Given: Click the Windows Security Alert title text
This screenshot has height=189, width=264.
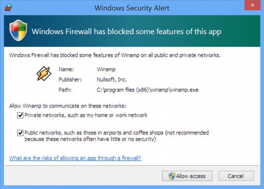Looking at the screenshot, I should point(132,7).
